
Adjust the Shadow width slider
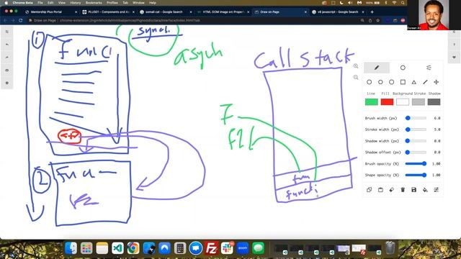click(x=416, y=141)
